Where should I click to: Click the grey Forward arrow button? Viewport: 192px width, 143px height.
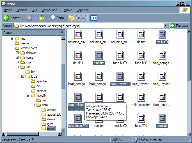(x=29, y=18)
